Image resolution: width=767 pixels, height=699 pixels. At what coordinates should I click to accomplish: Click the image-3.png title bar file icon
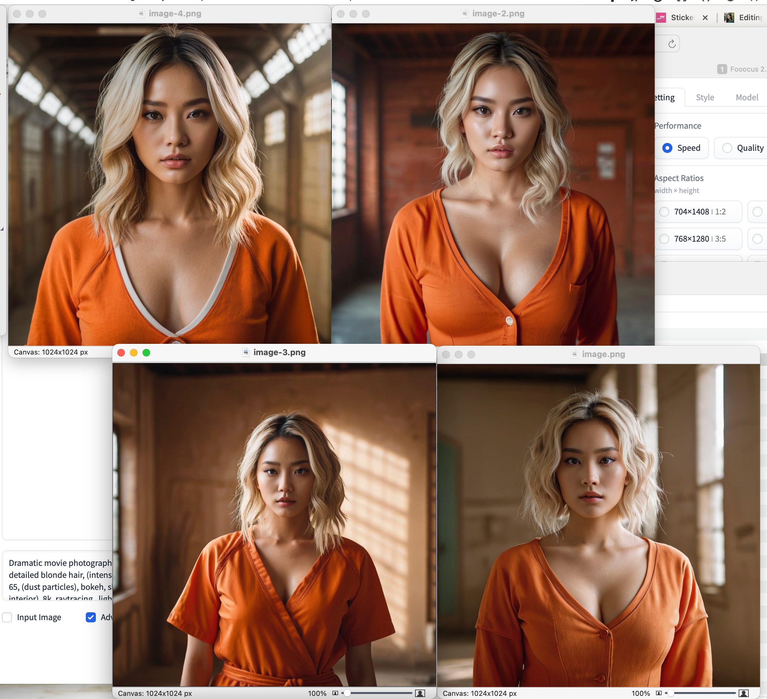pyautogui.click(x=246, y=352)
